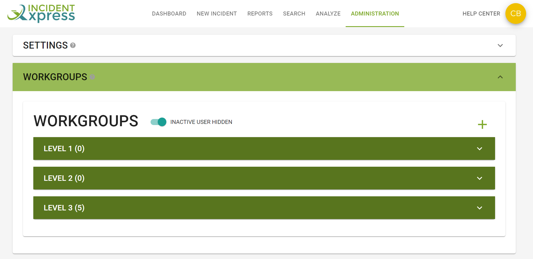Click the Incident Xpress logo

41,14
